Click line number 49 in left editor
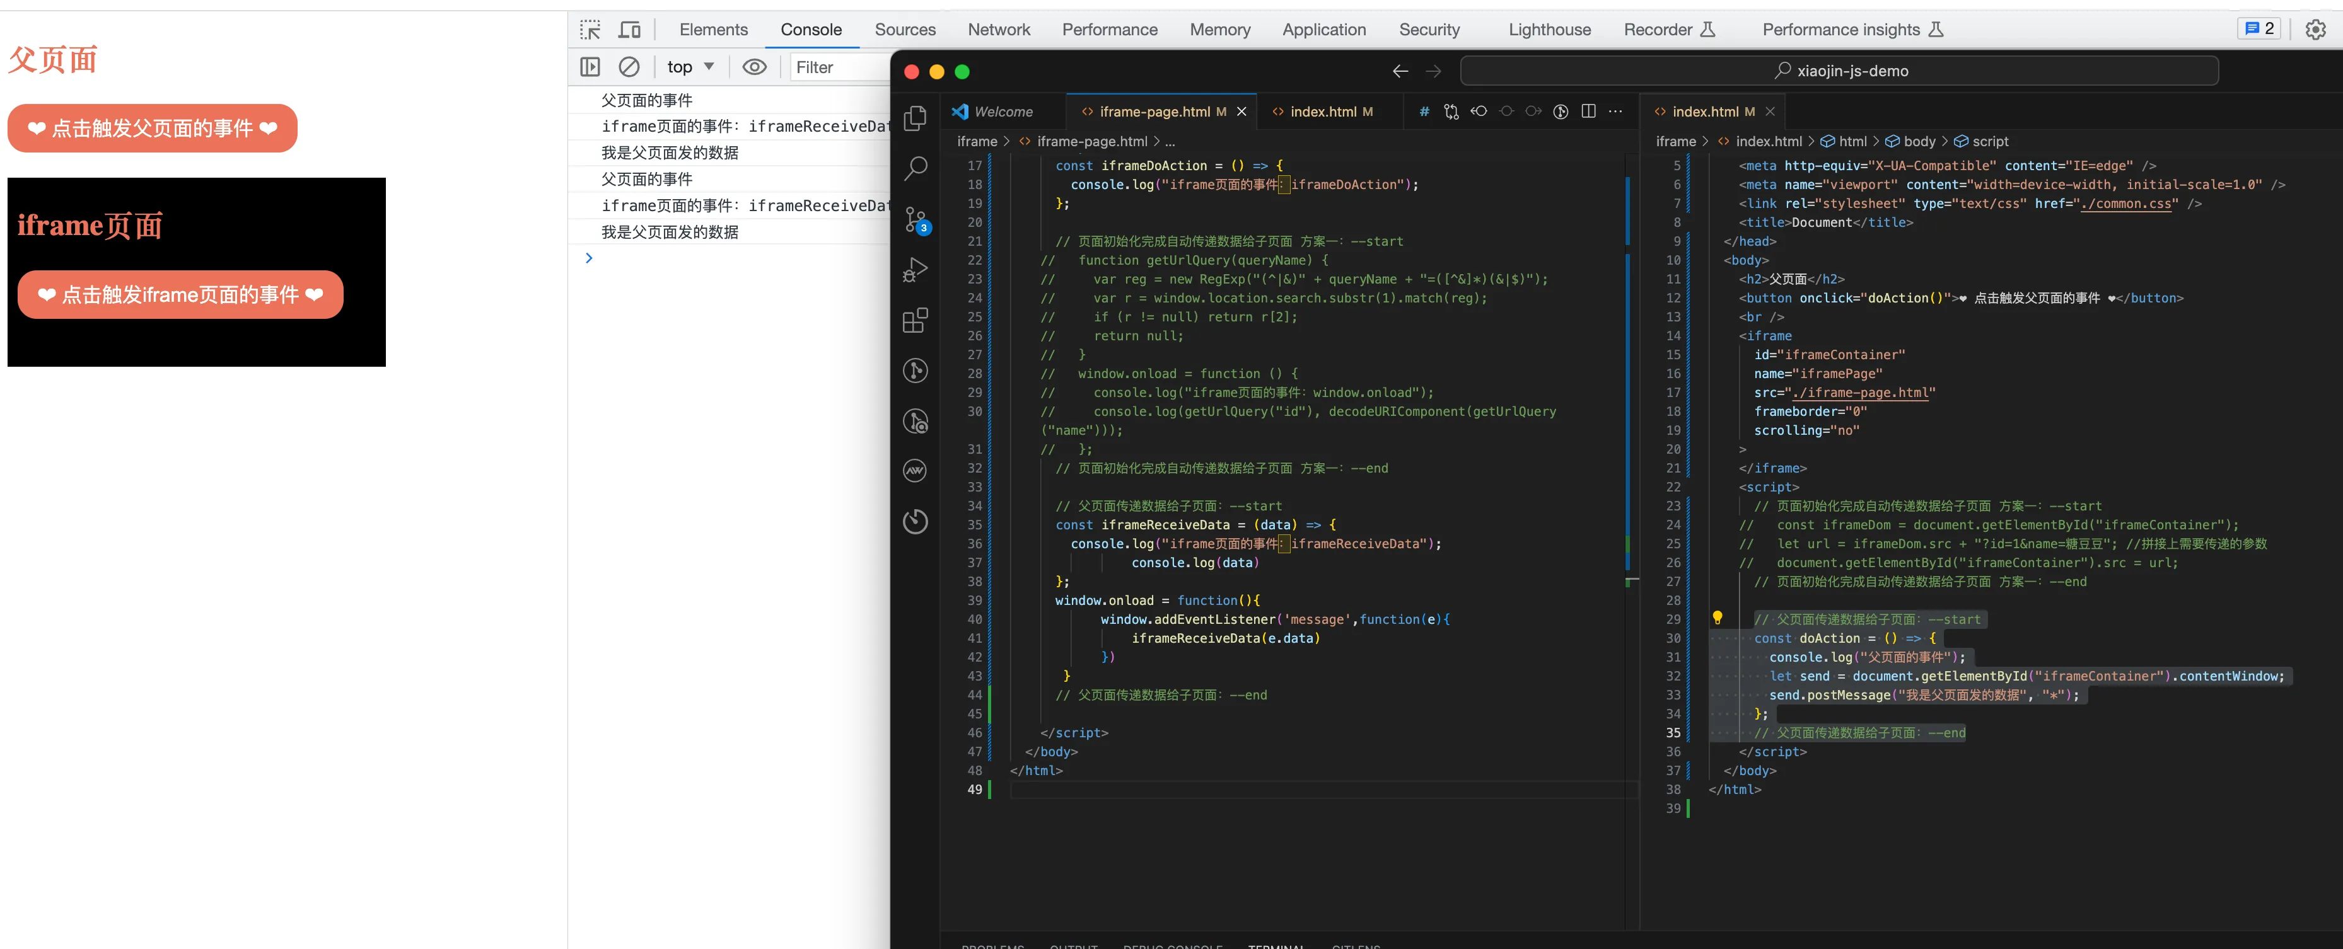The width and height of the screenshot is (2343, 949). click(x=974, y=789)
